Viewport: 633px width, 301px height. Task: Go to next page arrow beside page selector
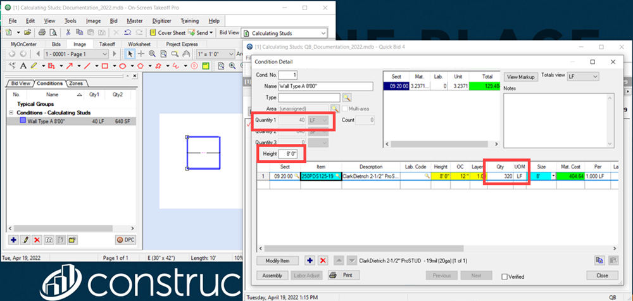115,54
